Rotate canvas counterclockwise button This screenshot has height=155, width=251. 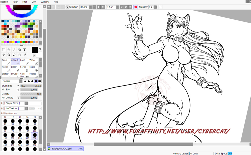[x=121, y=7]
